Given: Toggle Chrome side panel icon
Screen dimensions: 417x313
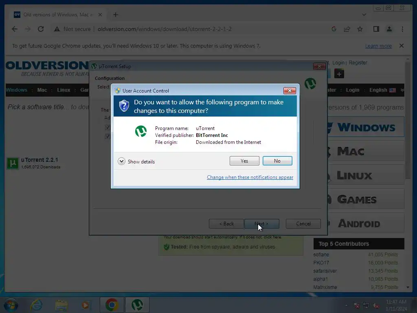Looking at the screenshot, I should [376, 29].
